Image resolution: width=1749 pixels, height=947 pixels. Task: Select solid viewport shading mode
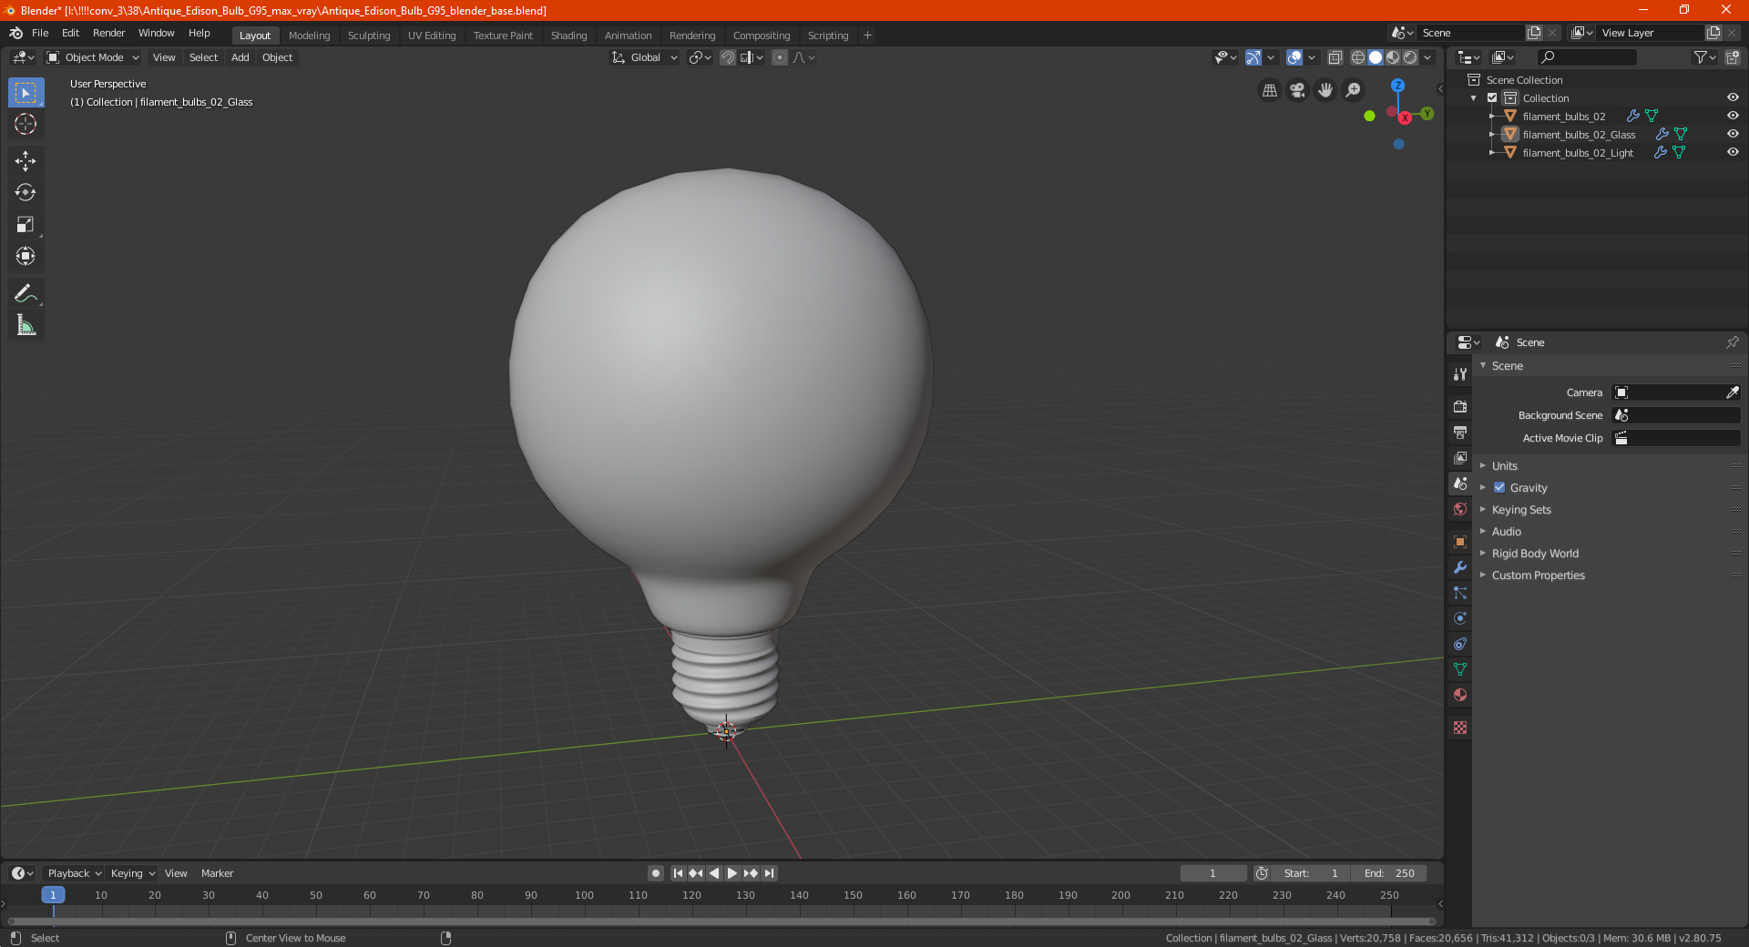[1376, 57]
